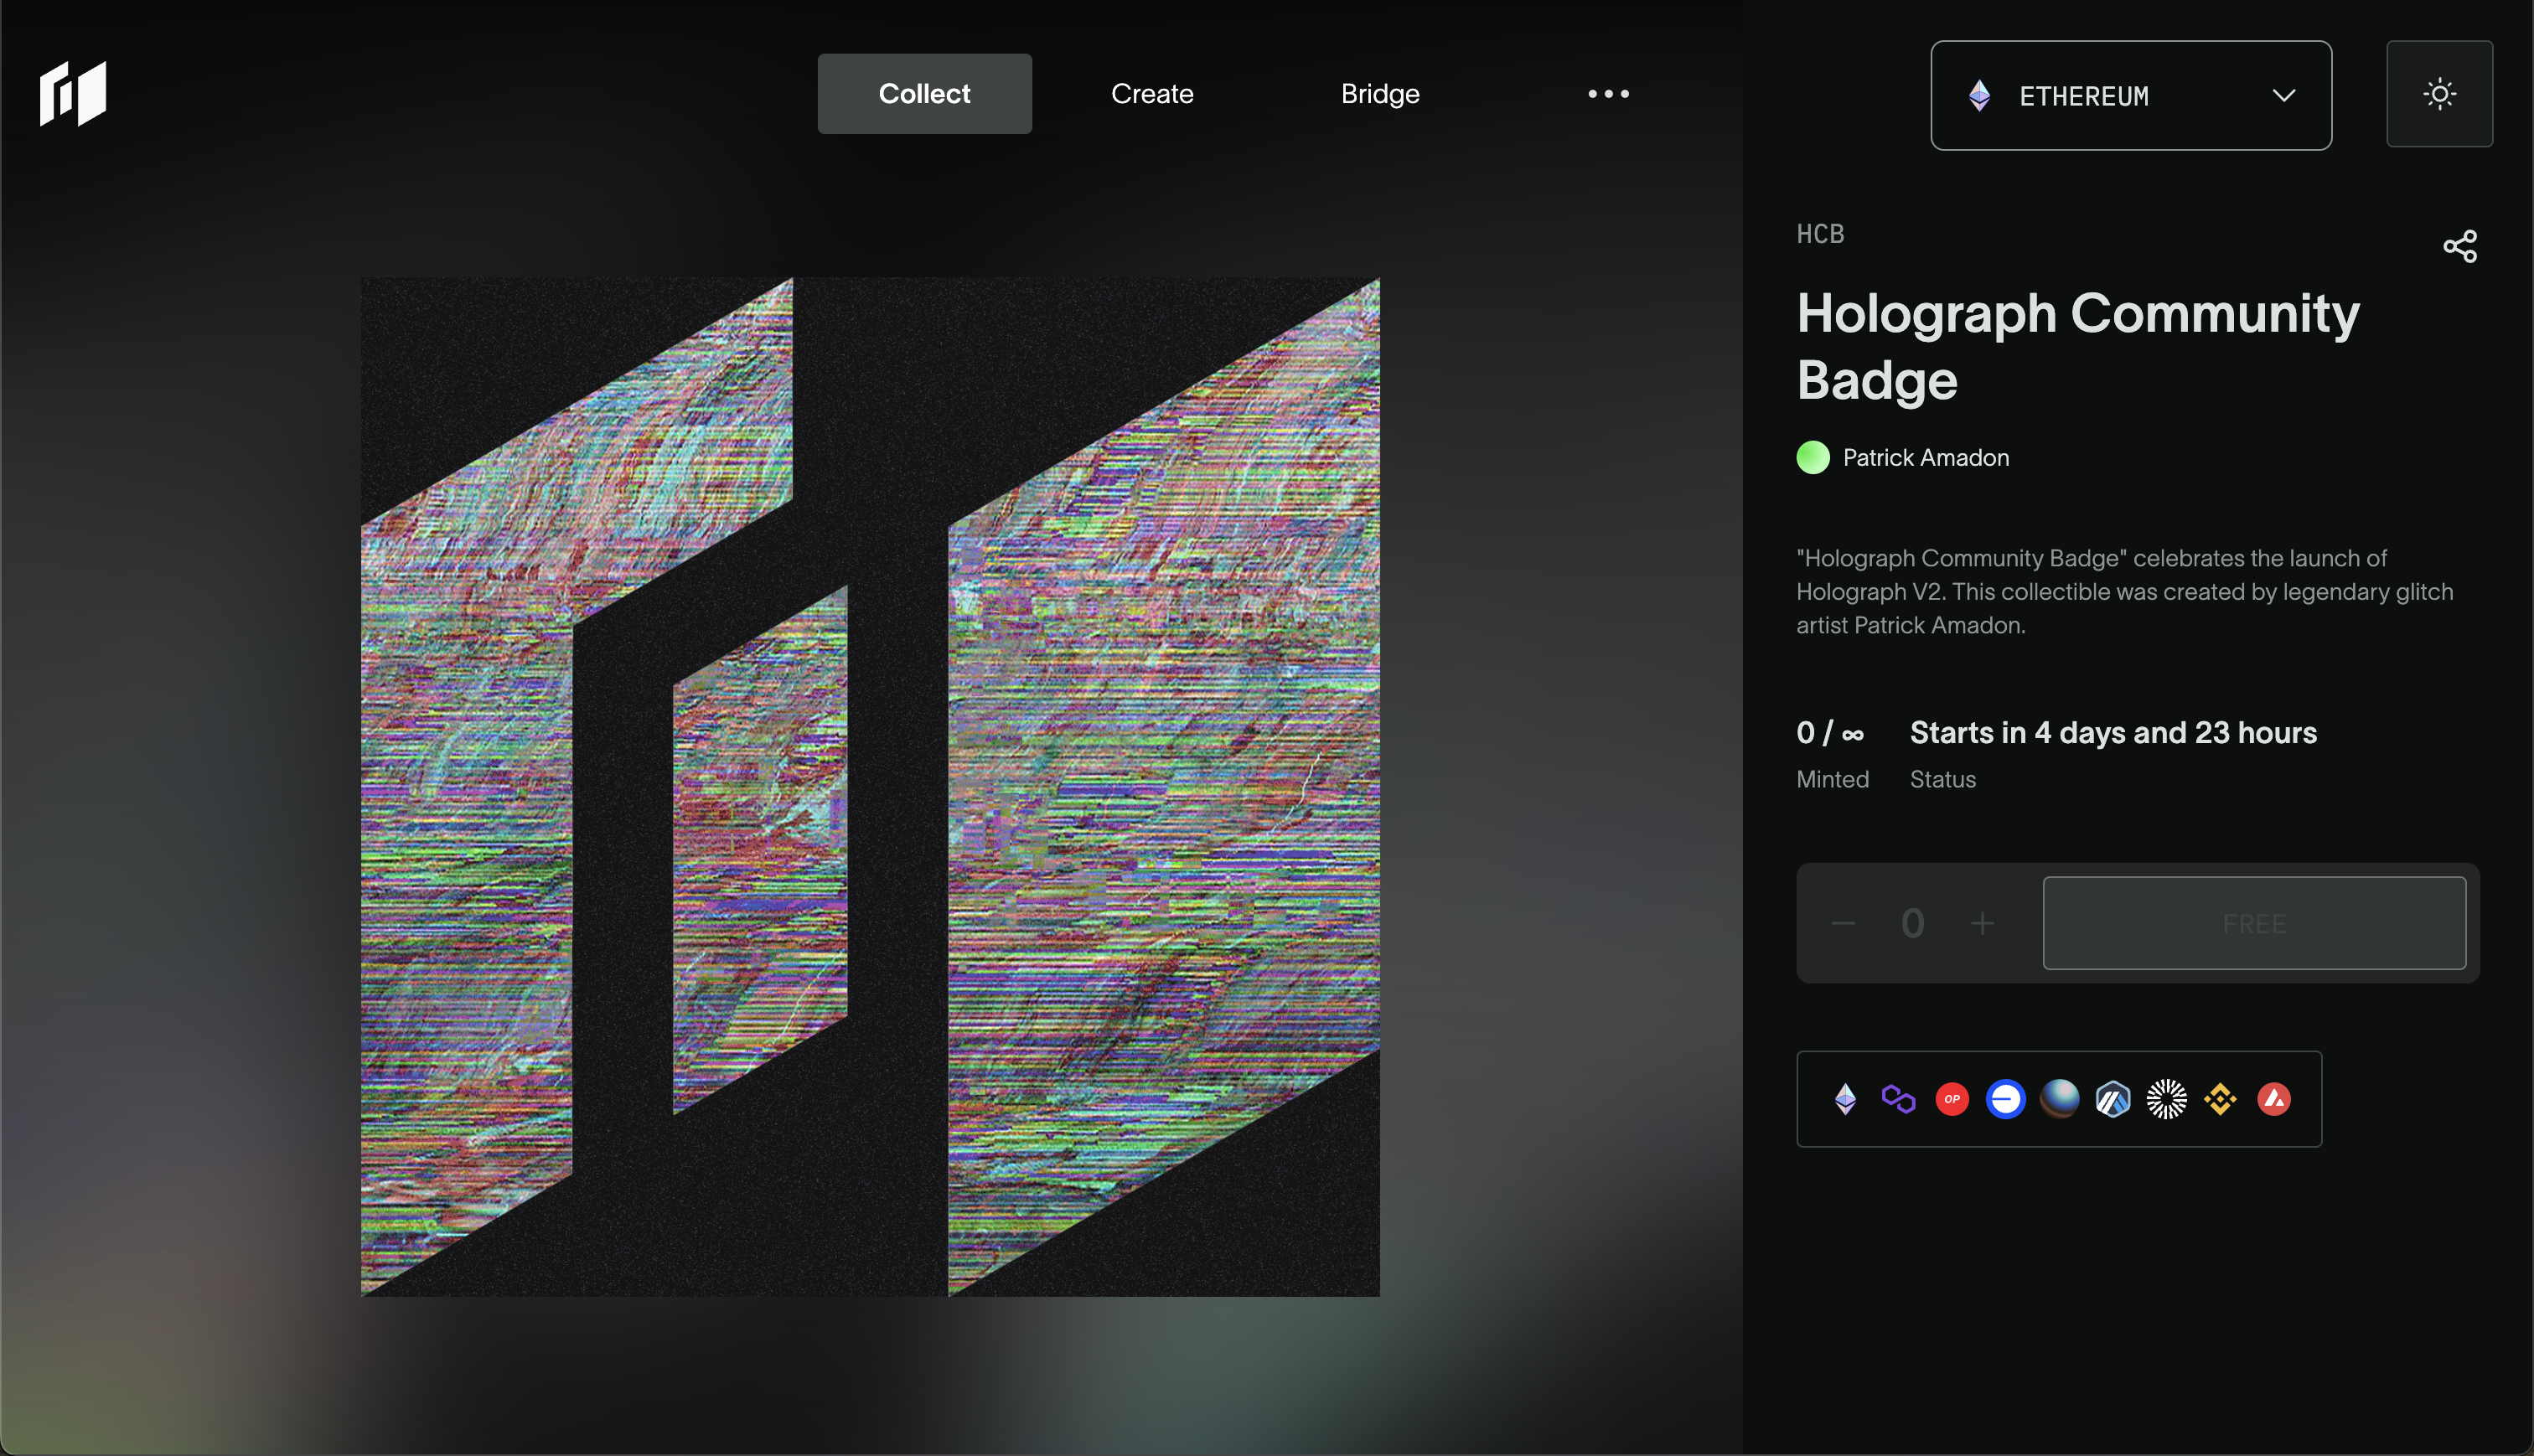Click the '0 / ∞' minted count

[x=1830, y=733]
